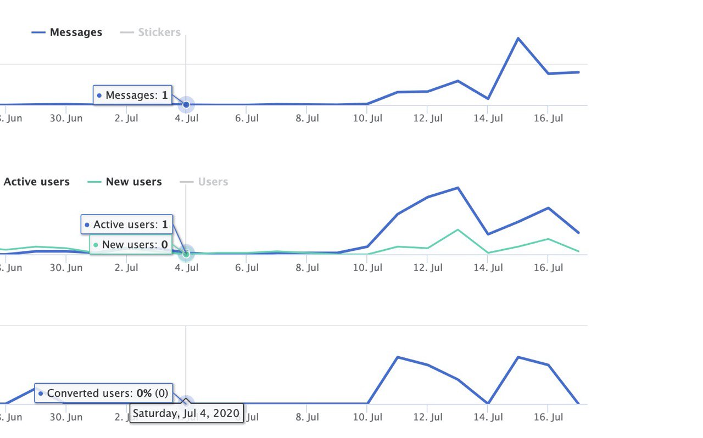The image size is (703, 438).
Task: Toggle the New users legend item
Action: (133, 182)
